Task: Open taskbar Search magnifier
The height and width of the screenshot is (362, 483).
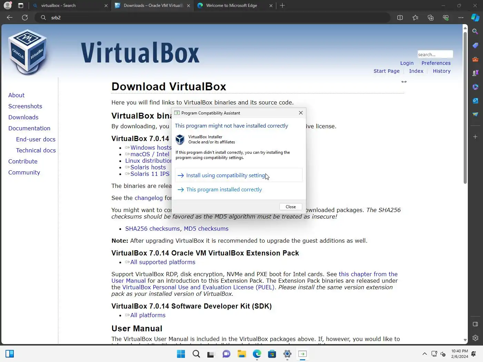Action: click(x=196, y=354)
